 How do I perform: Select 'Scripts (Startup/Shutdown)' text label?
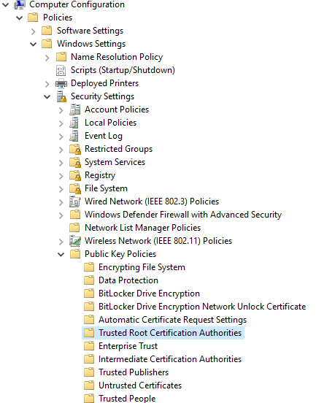123,70
